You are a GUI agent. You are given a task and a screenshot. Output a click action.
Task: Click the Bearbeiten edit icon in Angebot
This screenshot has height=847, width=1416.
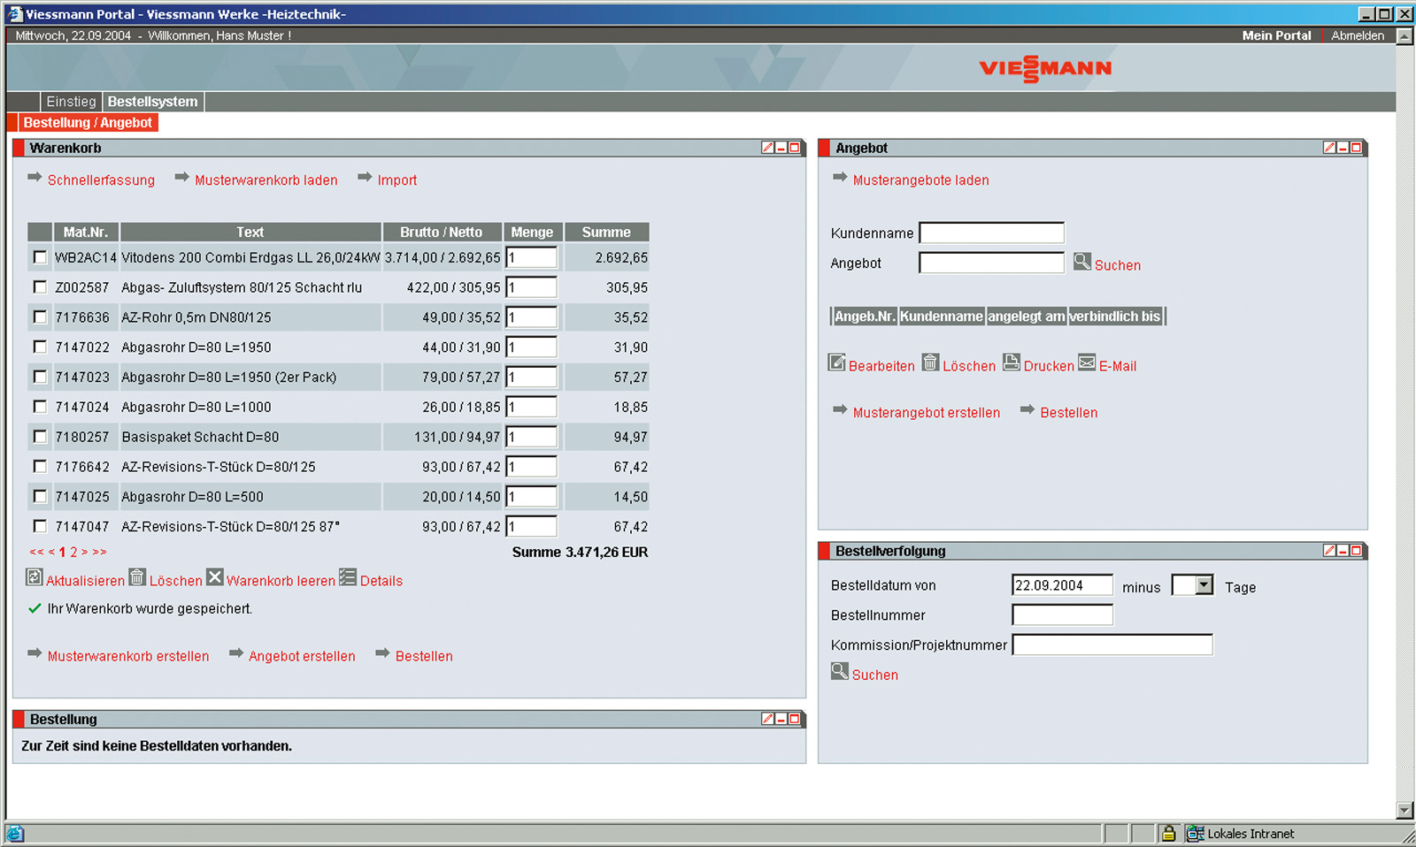coord(837,362)
